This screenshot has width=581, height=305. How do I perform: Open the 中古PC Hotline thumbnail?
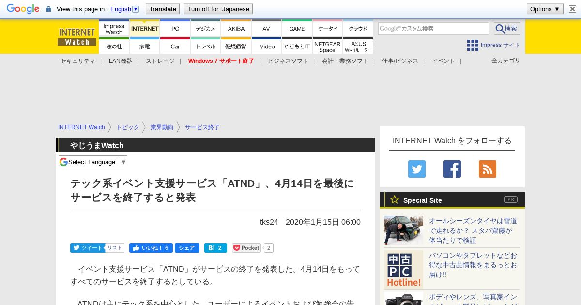coord(404,270)
